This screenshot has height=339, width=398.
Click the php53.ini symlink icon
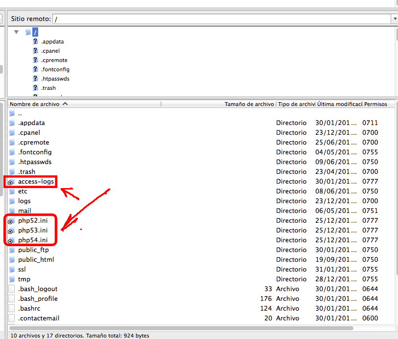click(11, 231)
